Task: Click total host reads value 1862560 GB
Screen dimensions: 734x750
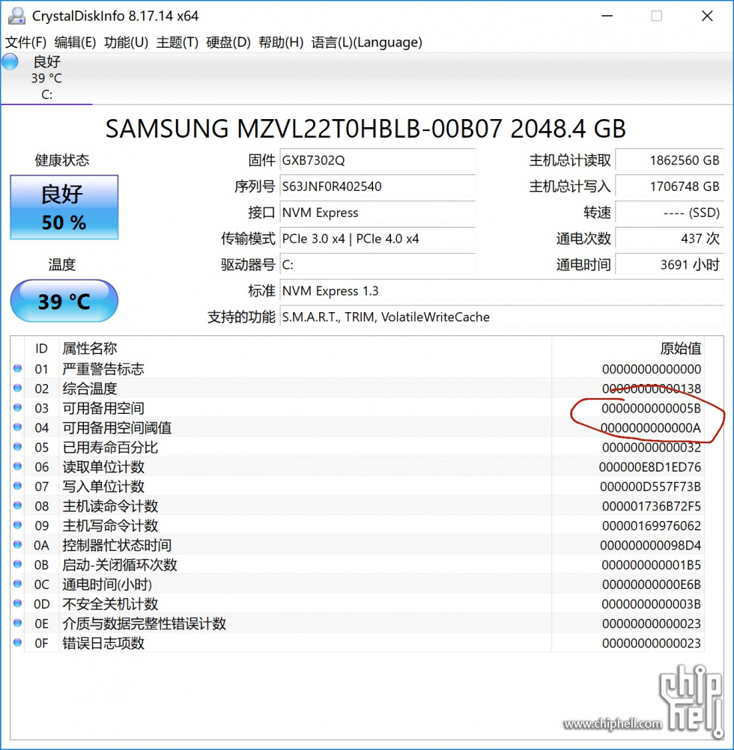Action: pos(670,160)
